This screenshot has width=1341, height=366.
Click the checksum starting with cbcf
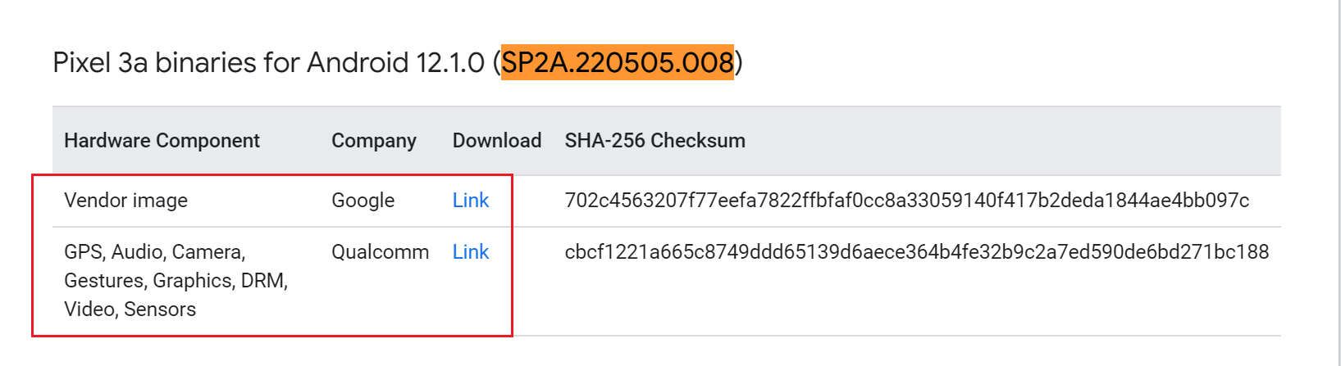click(916, 252)
